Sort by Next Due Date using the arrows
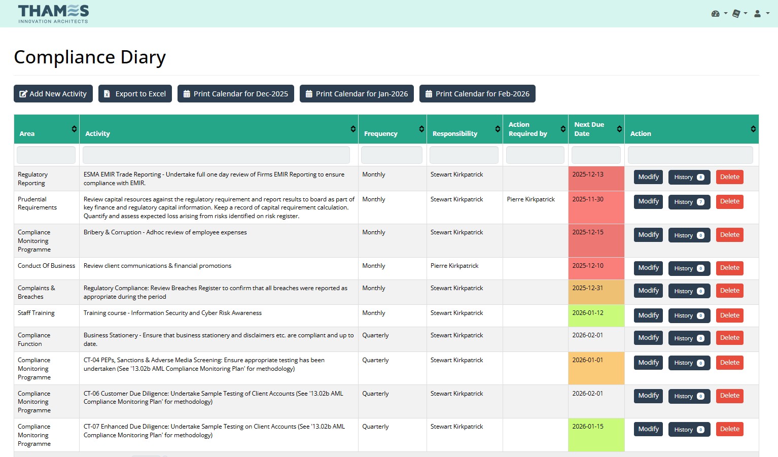778x457 pixels. (x=619, y=129)
